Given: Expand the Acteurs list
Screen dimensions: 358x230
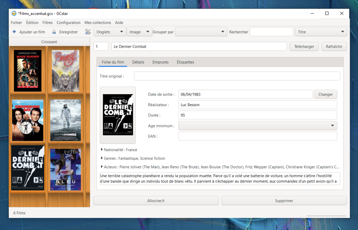Looking at the screenshot, I should pos(102,167).
